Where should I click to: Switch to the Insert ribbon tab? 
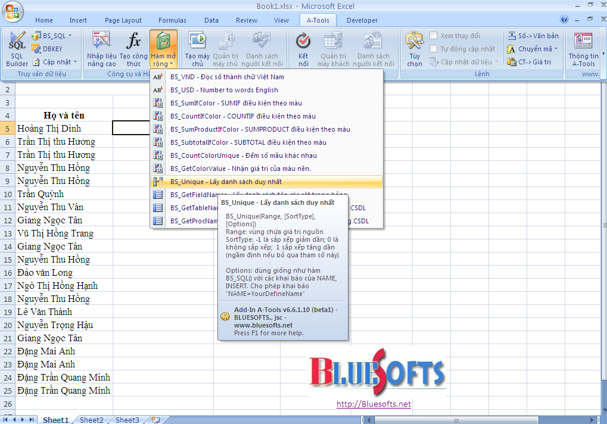coord(78,20)
